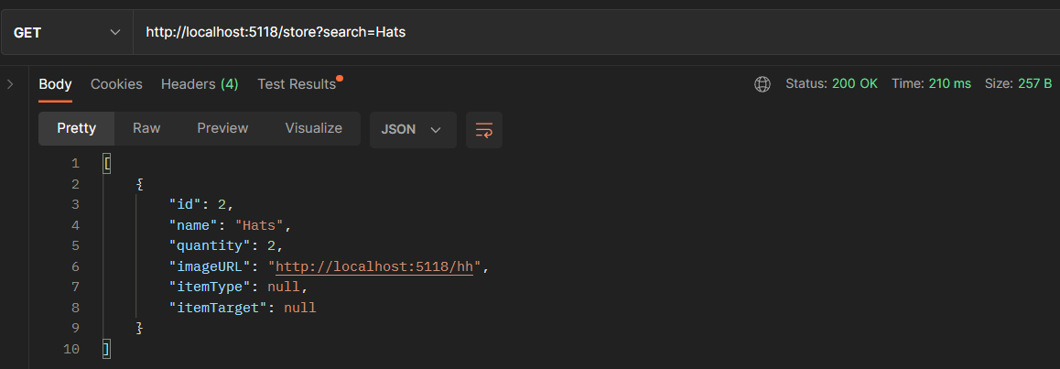Open the Cookies tab
The image size is (1060, 369).
pos(116,84)
